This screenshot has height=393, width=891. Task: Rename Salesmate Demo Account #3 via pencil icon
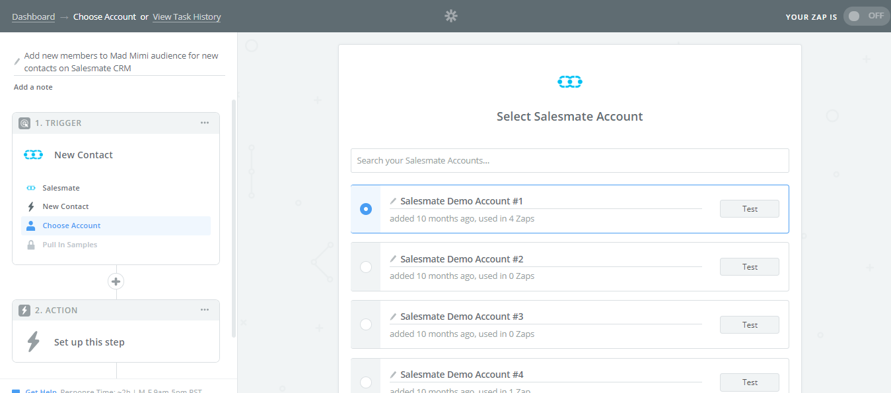click(393, 317)
